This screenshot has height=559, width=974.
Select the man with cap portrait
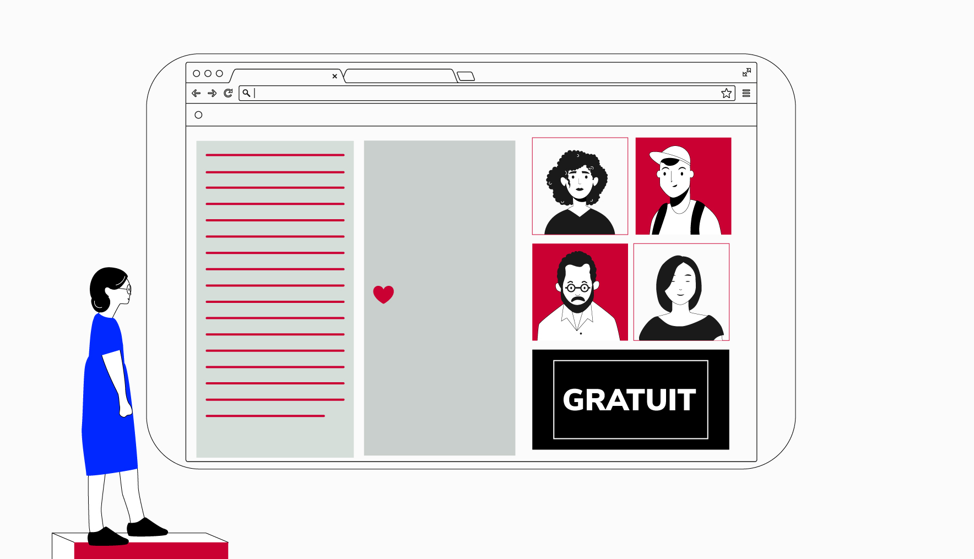tap(683, 186)
